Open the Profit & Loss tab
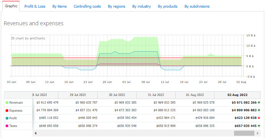 click(x=35, y=6)
